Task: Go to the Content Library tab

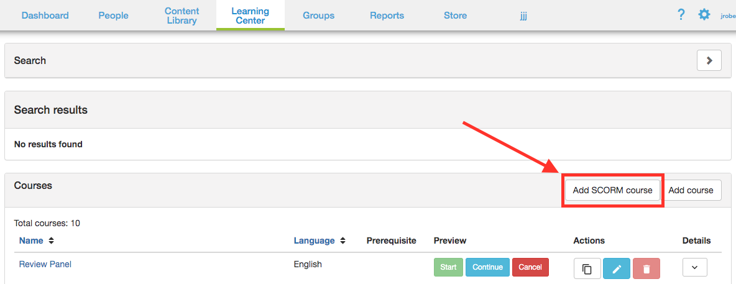Action: click(x=182, y=16)
